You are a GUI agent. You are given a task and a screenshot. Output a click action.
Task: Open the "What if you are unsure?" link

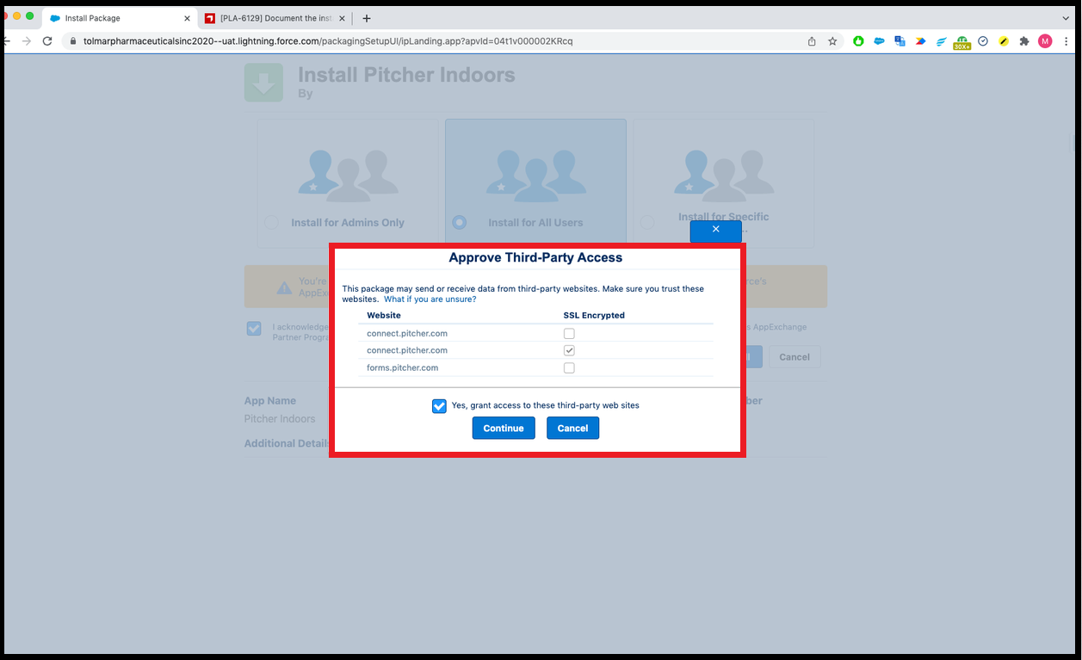click(430, 299)
